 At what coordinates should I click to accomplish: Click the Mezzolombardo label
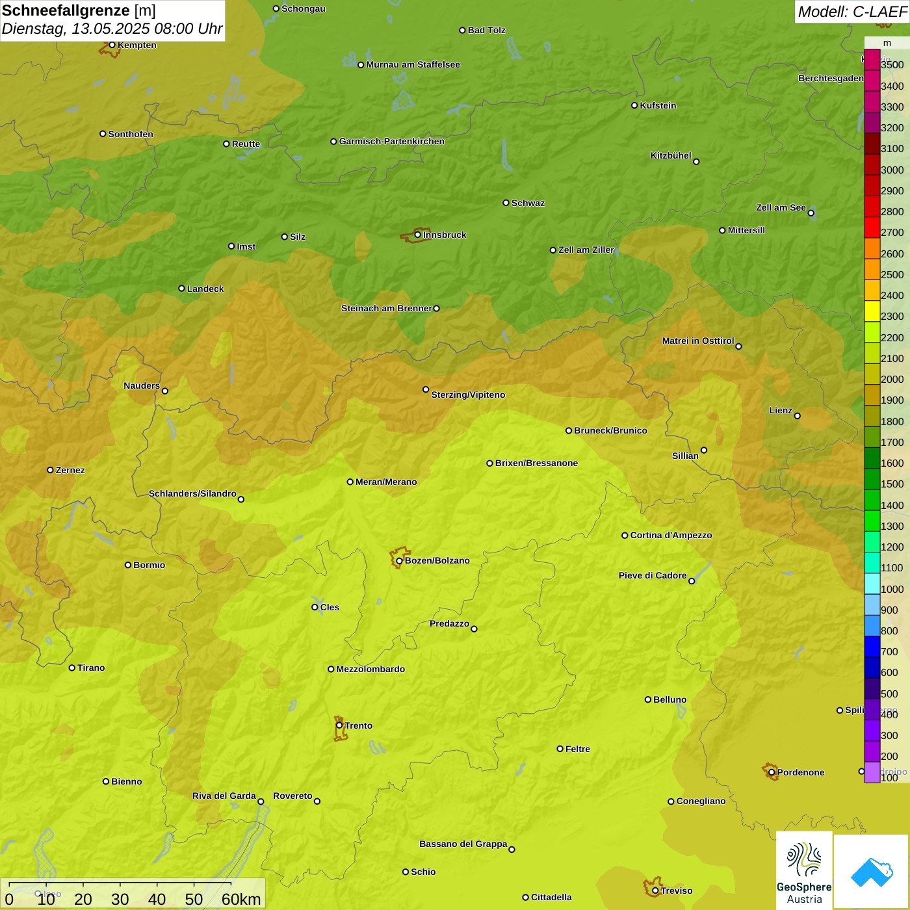(370, 669)
